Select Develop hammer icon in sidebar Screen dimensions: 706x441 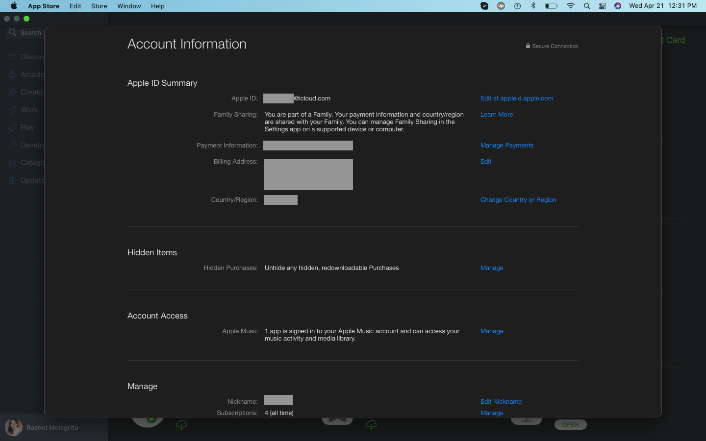[12, 145]
